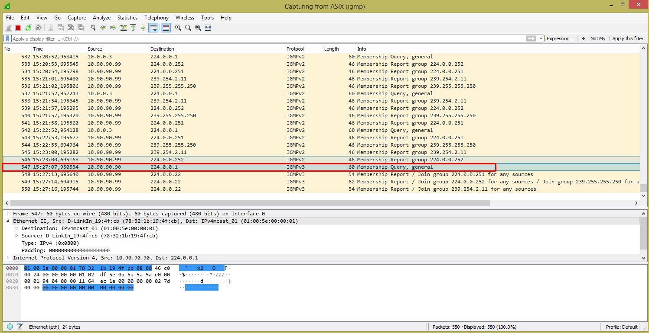
Task: Open capture file comment editor in status bar
Action: tap(20, 327)
